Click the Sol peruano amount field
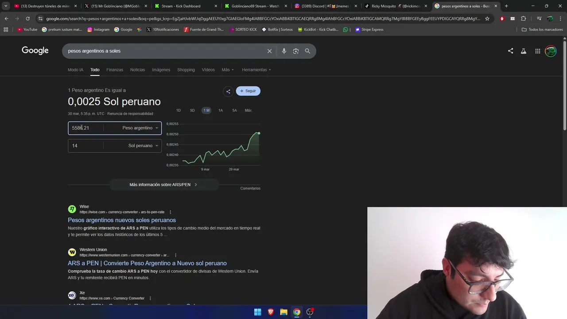The height and width of the screenshot is (319, 567). (85, 146)
